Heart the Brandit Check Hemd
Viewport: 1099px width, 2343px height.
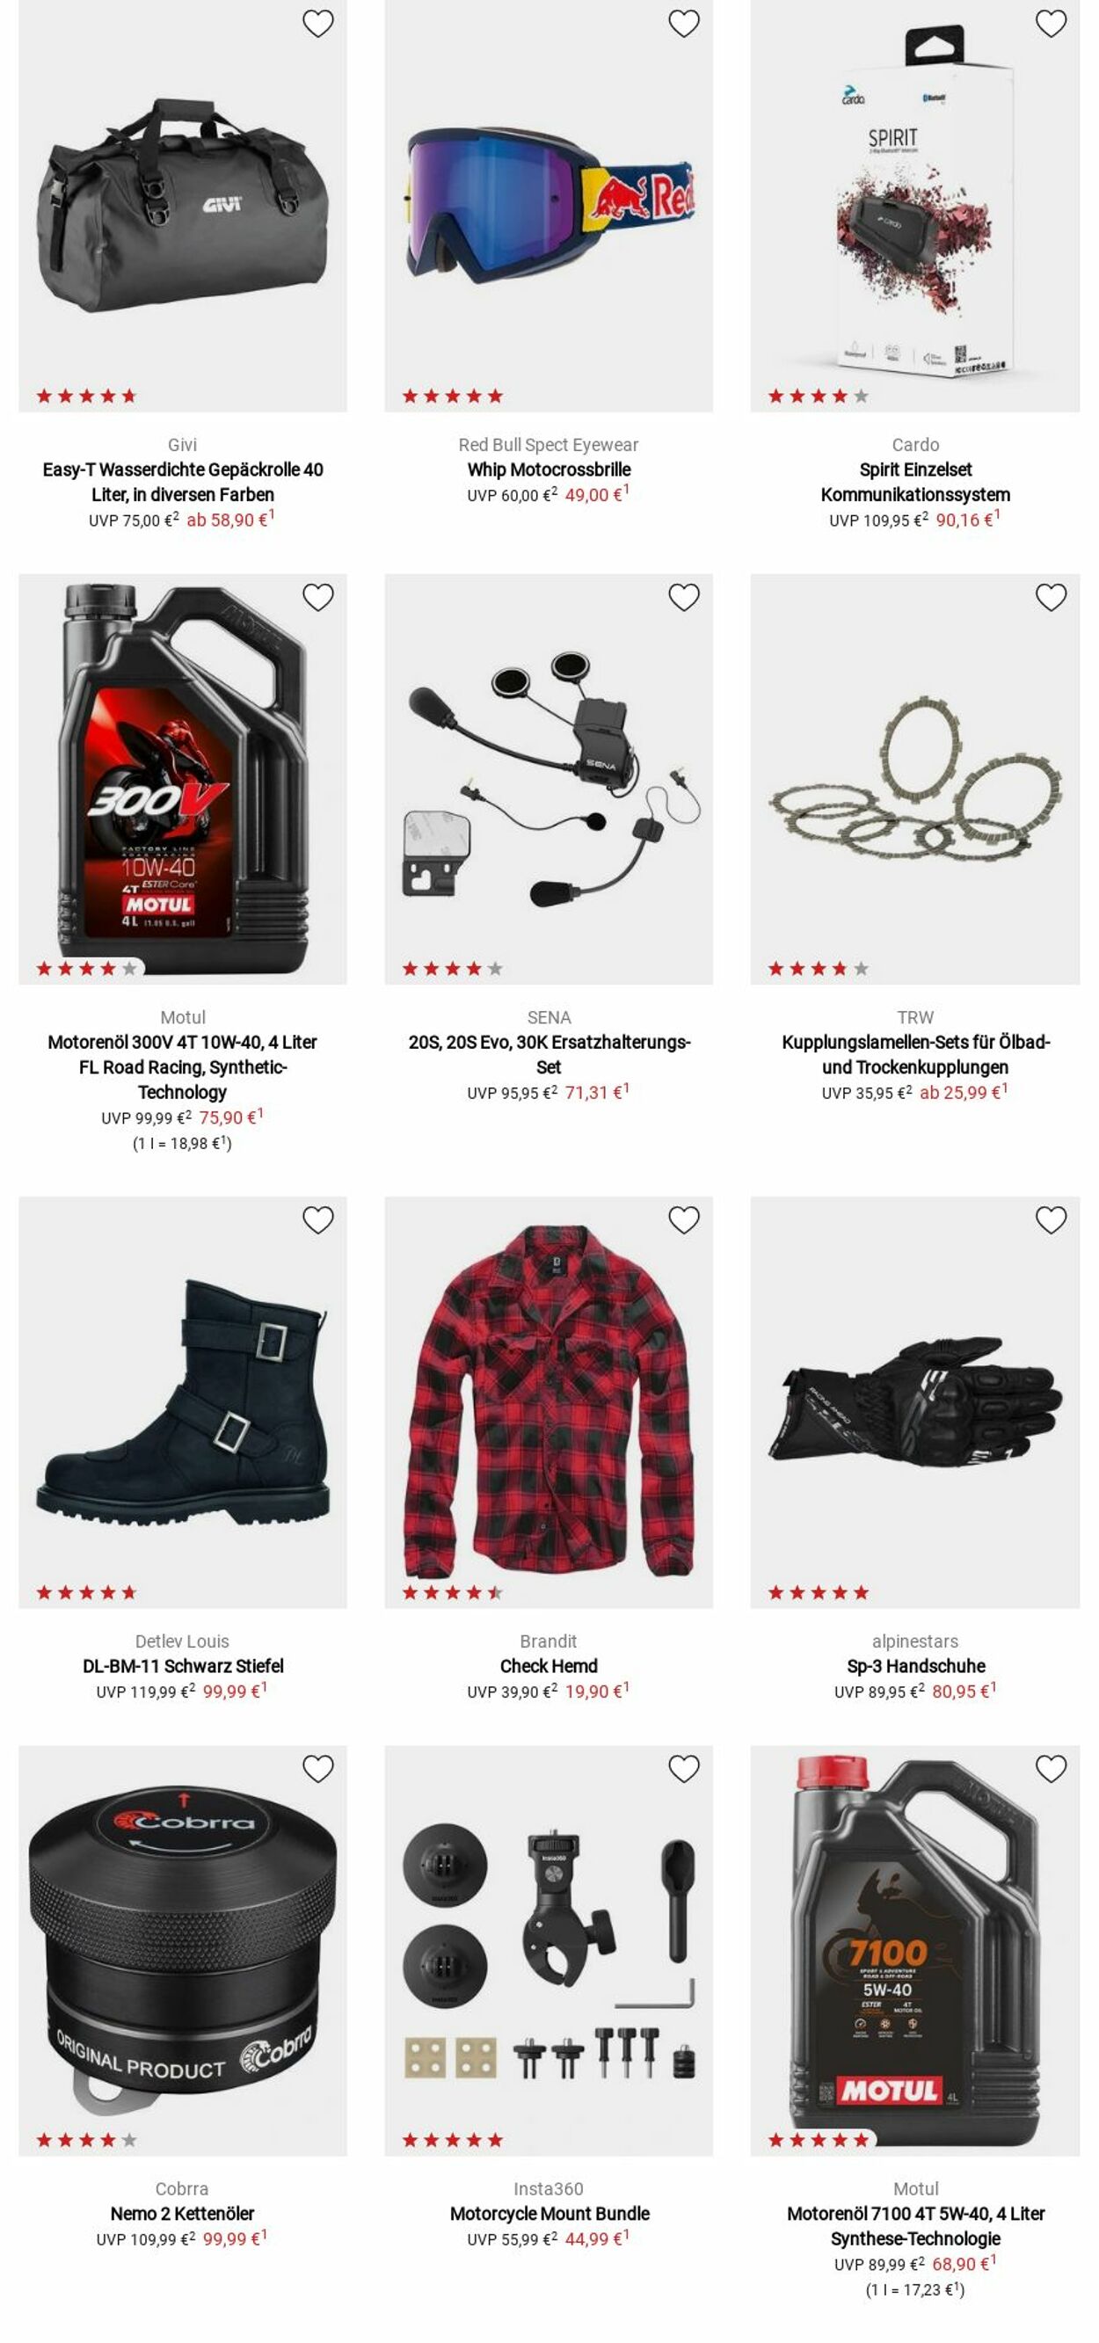[684, 1220]
